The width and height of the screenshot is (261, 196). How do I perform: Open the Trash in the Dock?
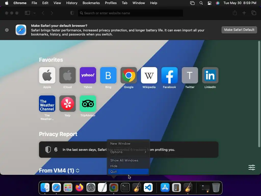[216, 188]
